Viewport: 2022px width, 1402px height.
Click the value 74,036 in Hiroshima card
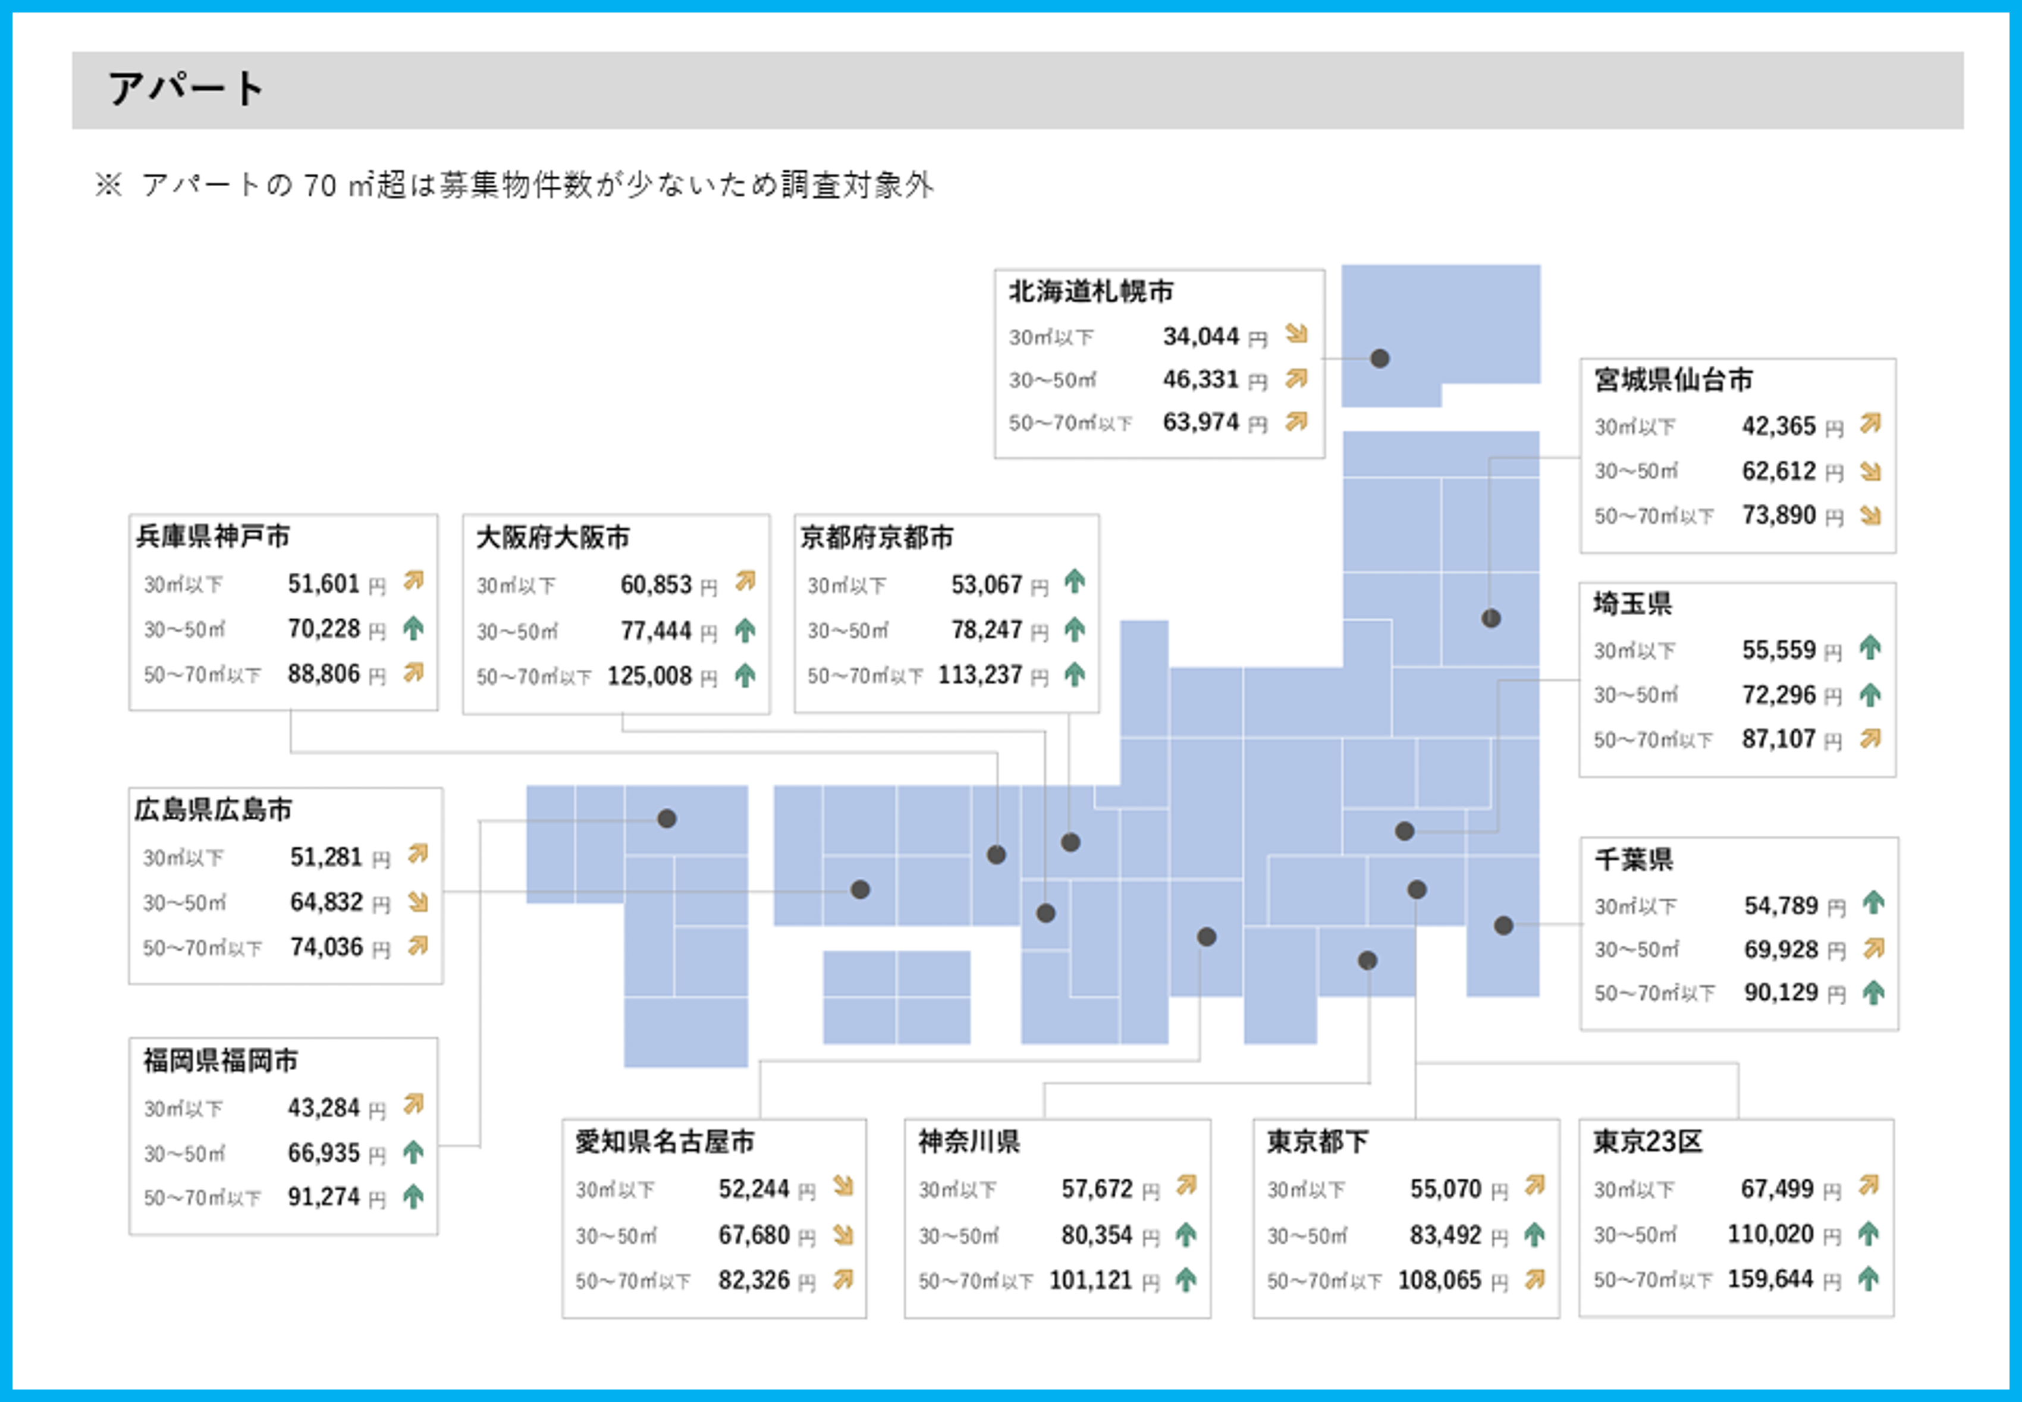[326, 947]
